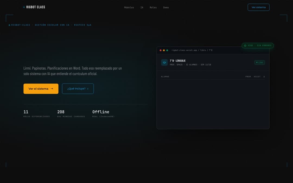
Task: Click the SIGE · SIN ERRORES badge
Action: 258,46
